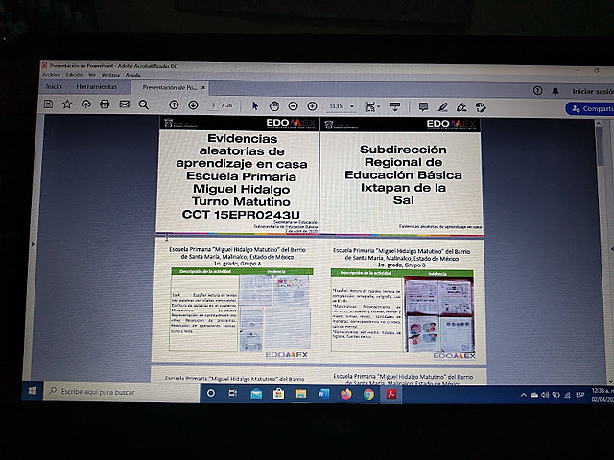The image size is (614, 460).
Task: Open Word in the taskbar
Action: click(x=323, y=394)
